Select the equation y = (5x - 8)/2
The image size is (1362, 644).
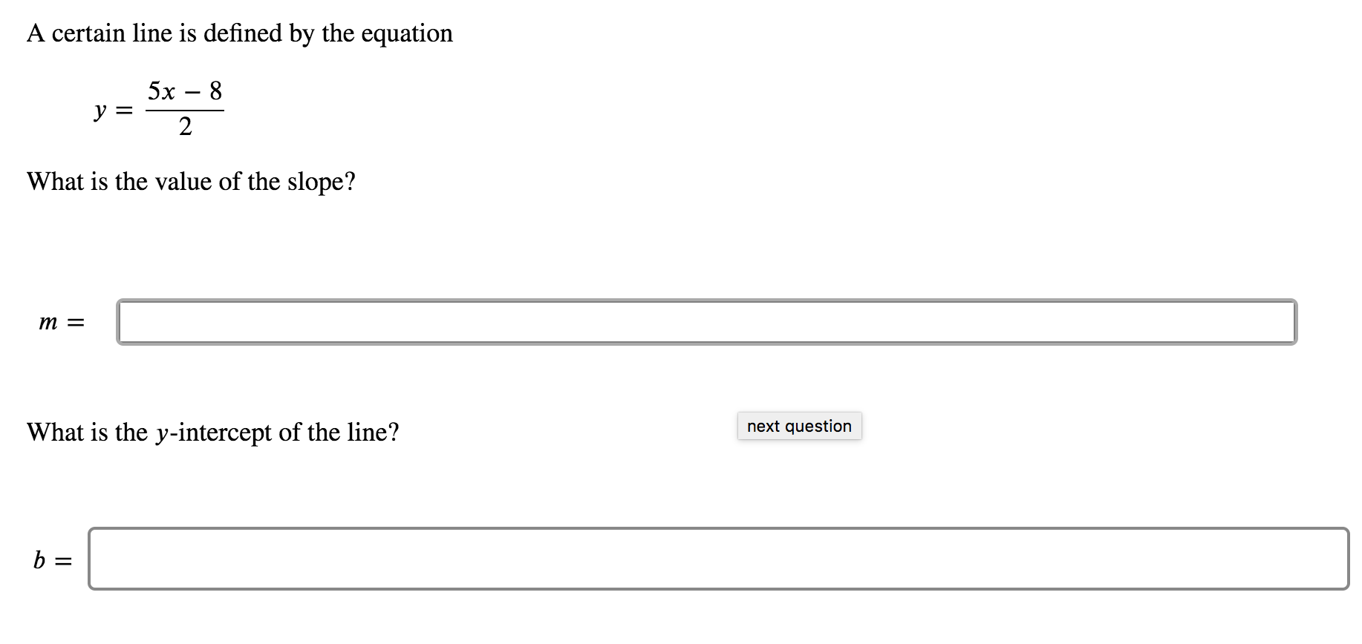(x=160, y=108)
